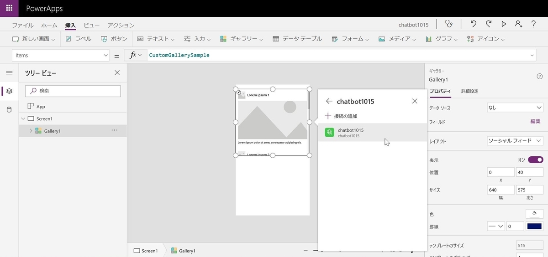
Task: Redo the last action
Action: point(489,24)
